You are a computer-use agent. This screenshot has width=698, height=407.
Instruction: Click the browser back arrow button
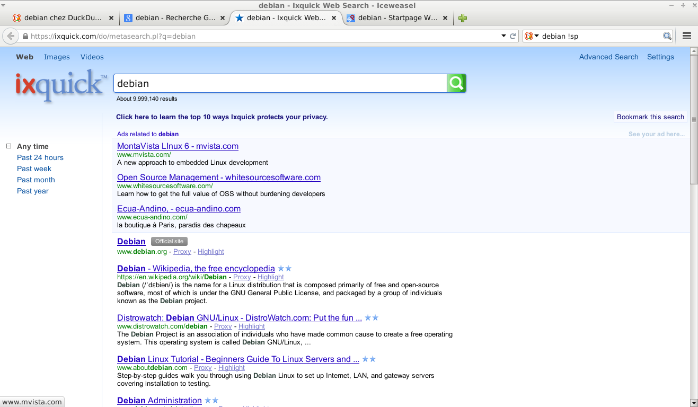(x=10, y=36)
